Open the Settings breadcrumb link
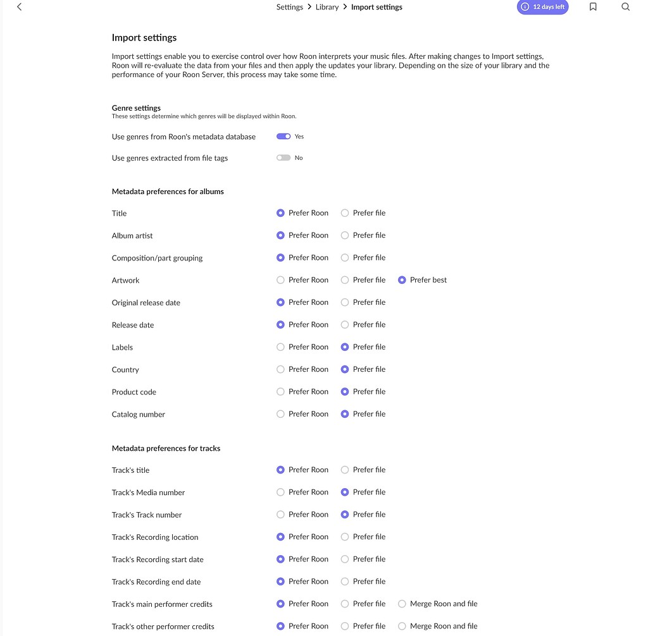The height and width of the screenshot is (636, 648). coord(289,7)
